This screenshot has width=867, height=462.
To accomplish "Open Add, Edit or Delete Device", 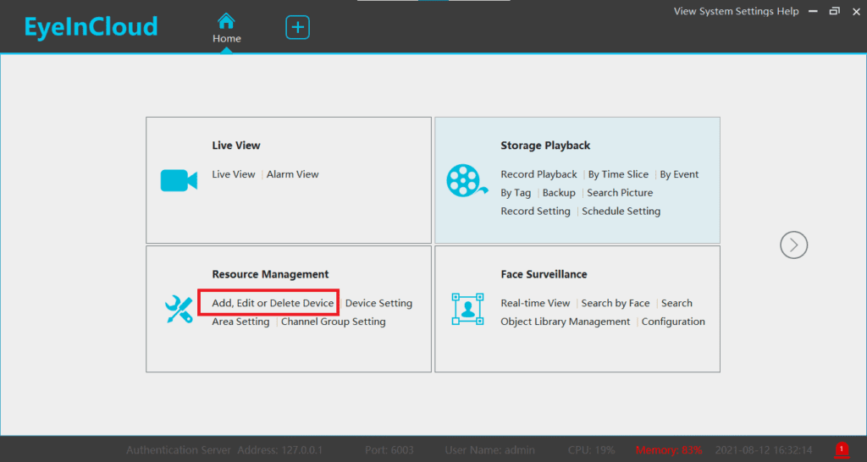I will point(273,303).
